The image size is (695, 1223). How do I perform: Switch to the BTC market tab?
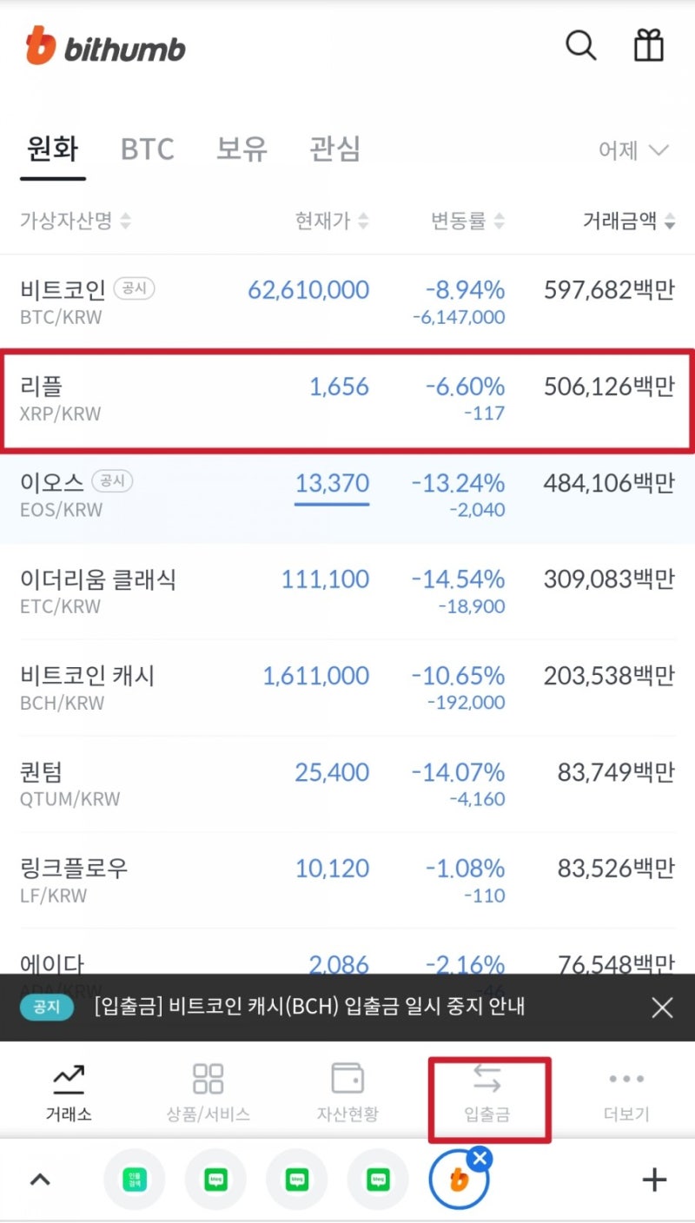147,149
